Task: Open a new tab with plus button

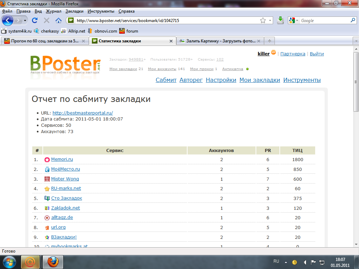Action: pos(270,41)
